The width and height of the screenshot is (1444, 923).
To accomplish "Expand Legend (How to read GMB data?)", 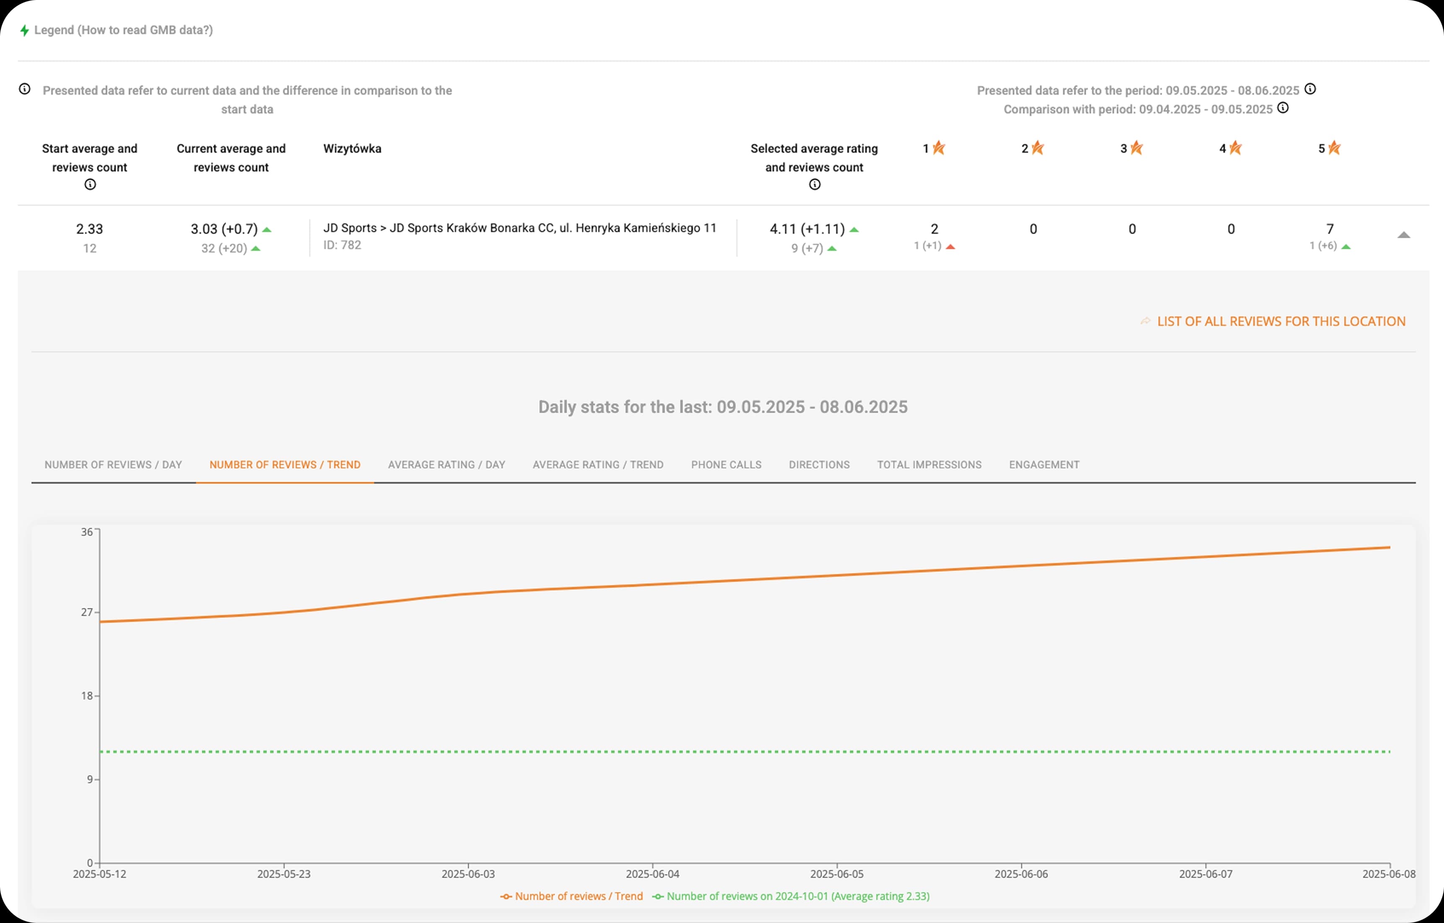I will click(124, 30).
